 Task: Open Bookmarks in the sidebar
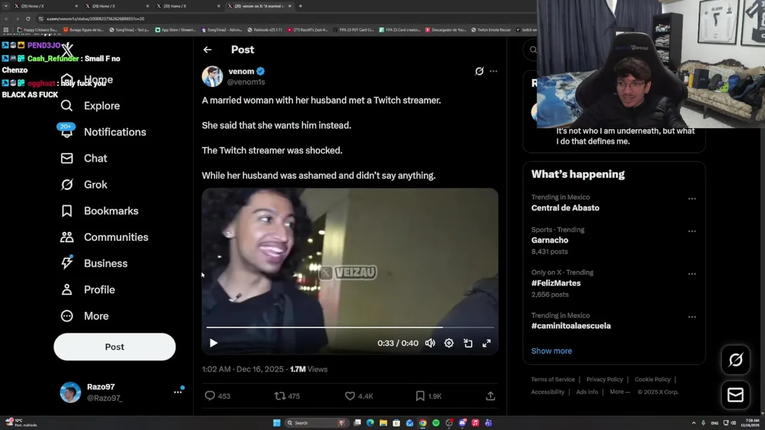(99, 211)
